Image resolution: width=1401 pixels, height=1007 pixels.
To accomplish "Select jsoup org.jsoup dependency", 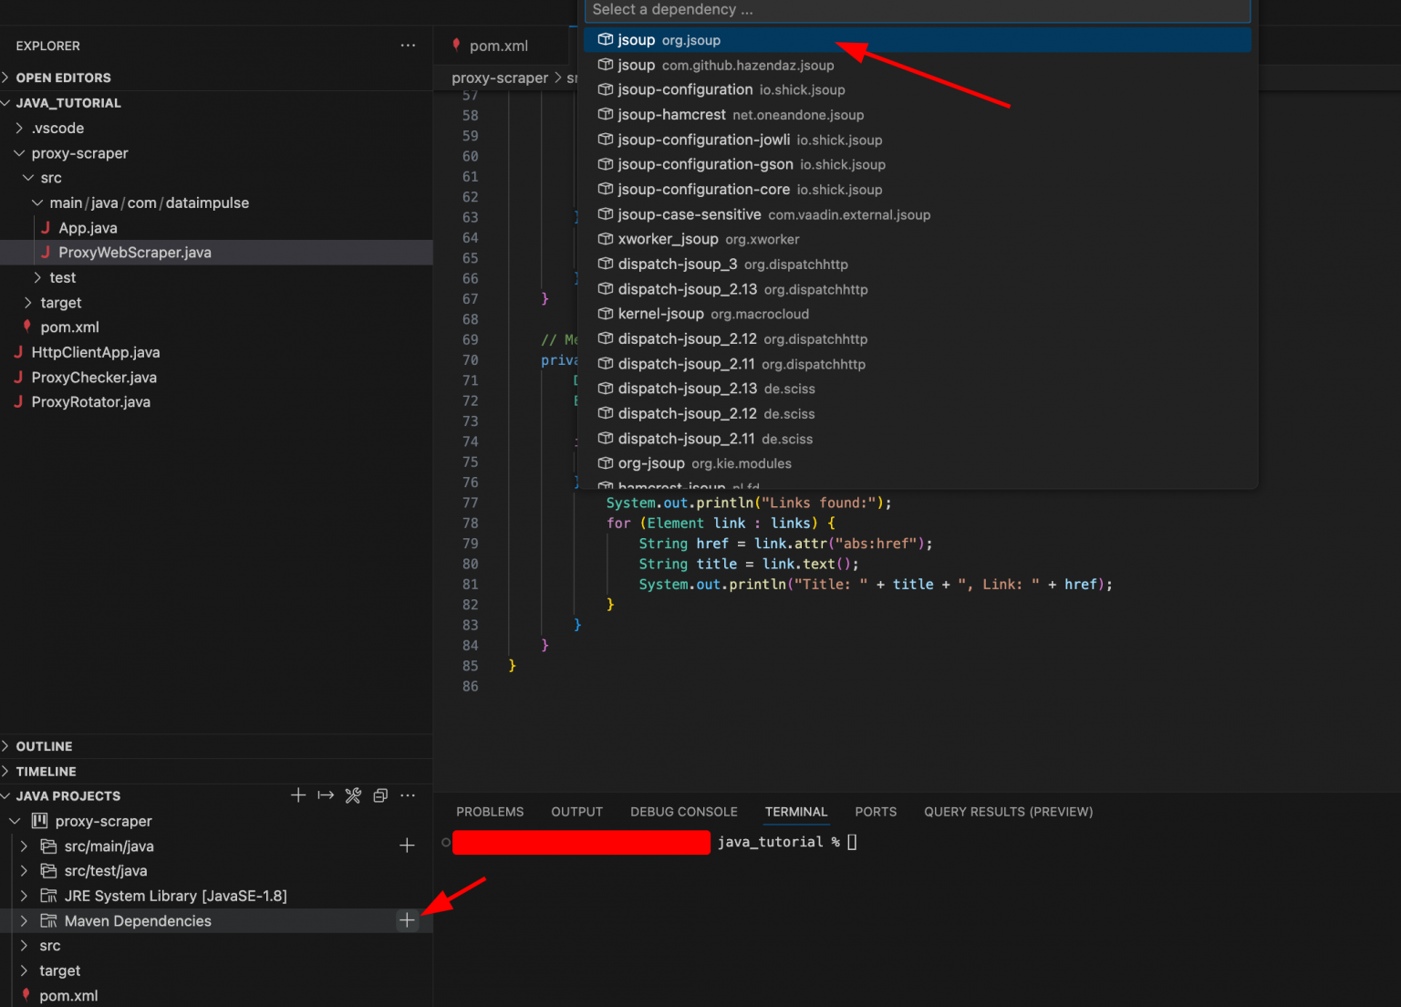I will [x=917, y=40].
